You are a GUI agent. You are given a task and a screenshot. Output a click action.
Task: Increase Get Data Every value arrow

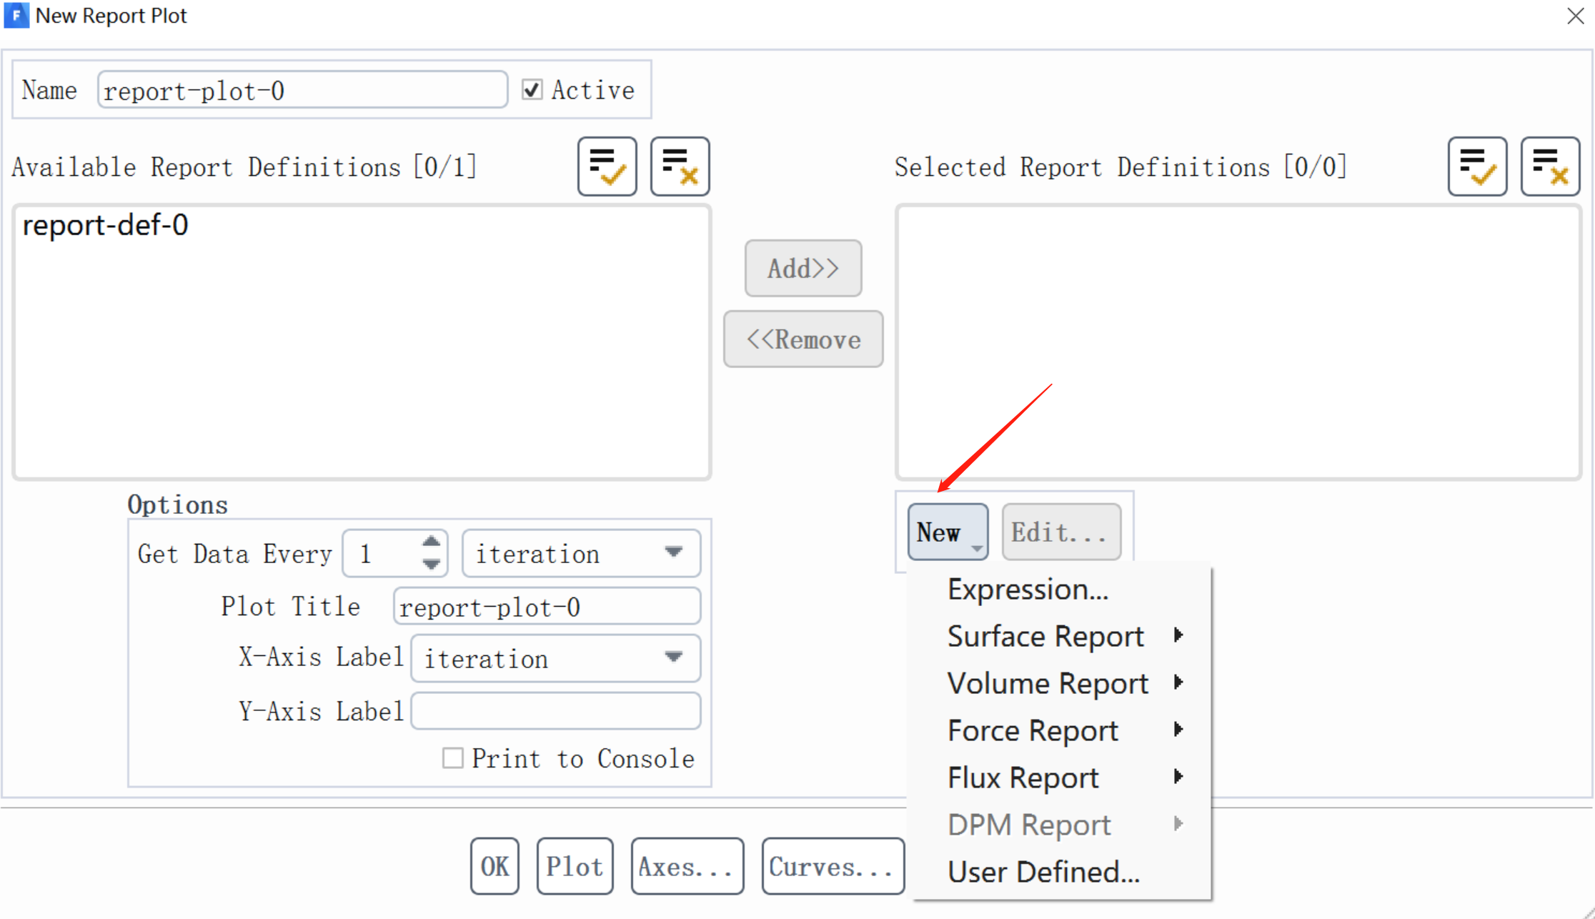(431, 542)
